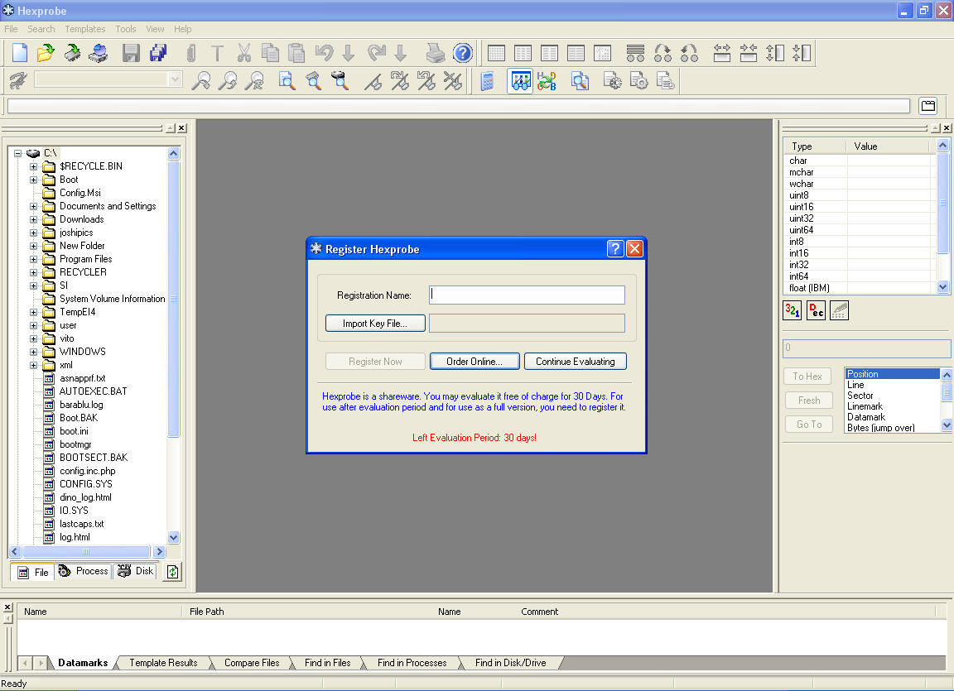This screenshot has width=954, height=691.
Task: Click the Save All icon
Action: 158,53
